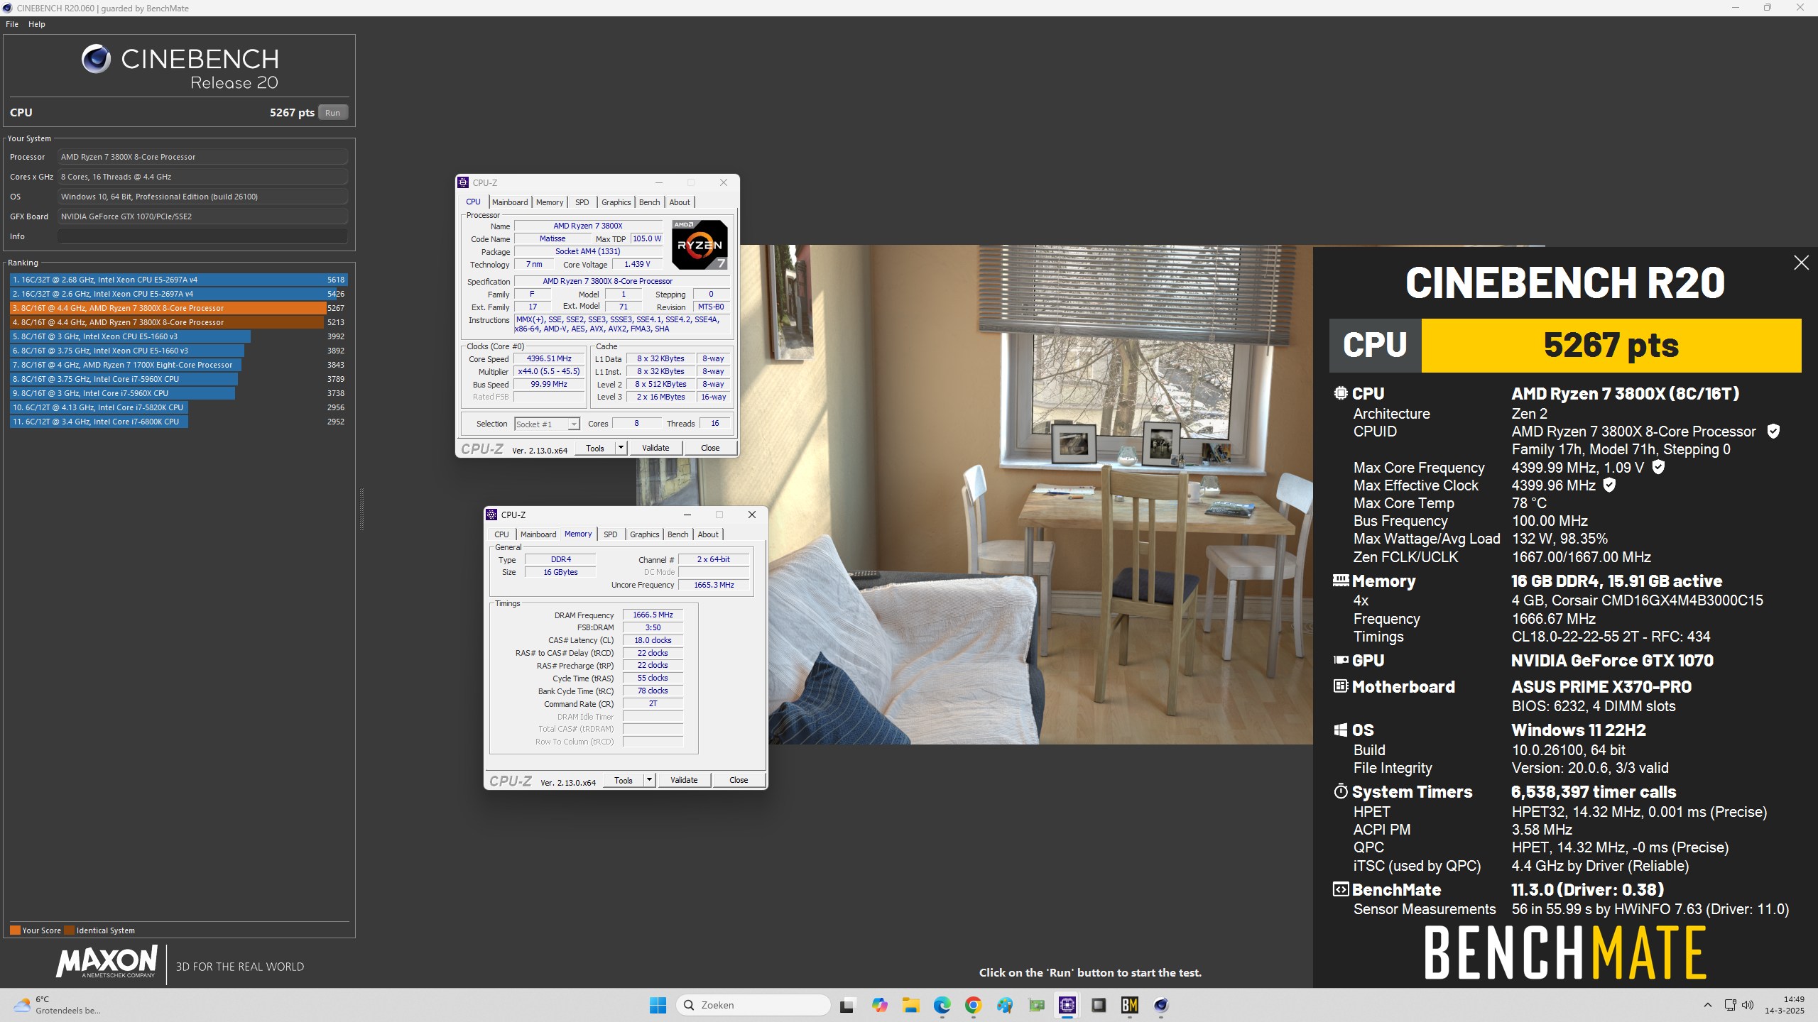1818x1022 pixels.
Task: Open the Socket #1 selection dropdown
Action: click(547, 424)
